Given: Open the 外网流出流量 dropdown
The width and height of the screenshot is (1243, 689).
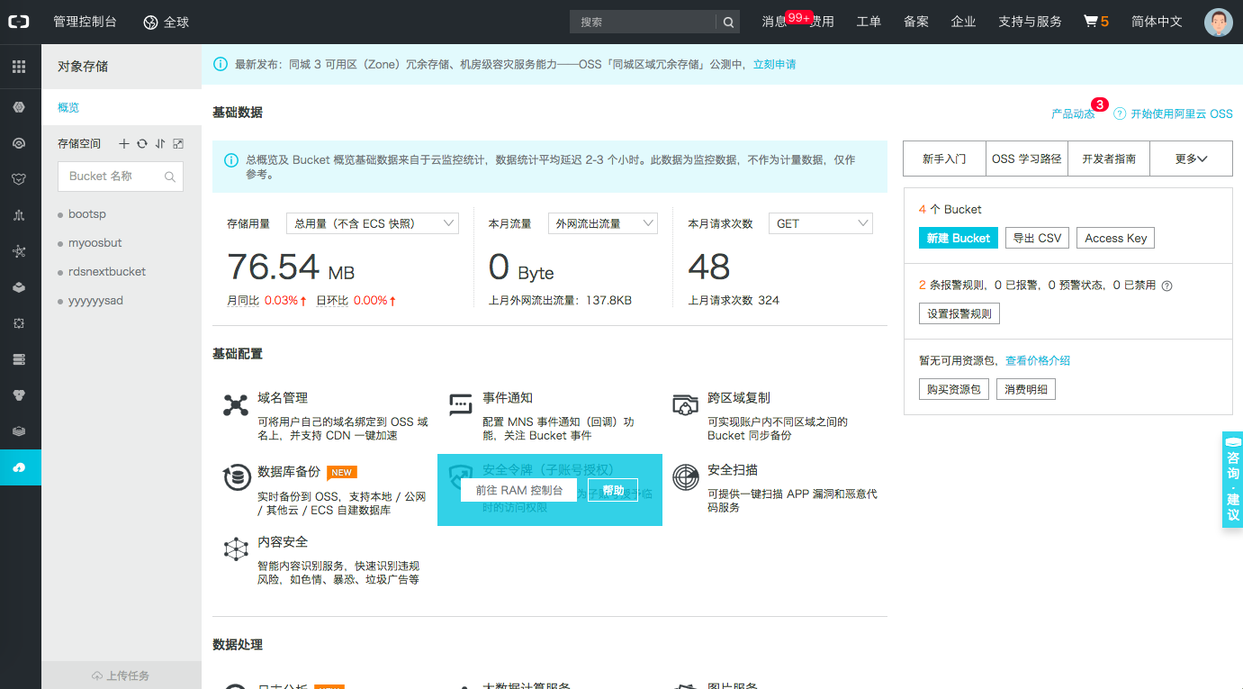Looking at the screenshot, I should (603, 223).
